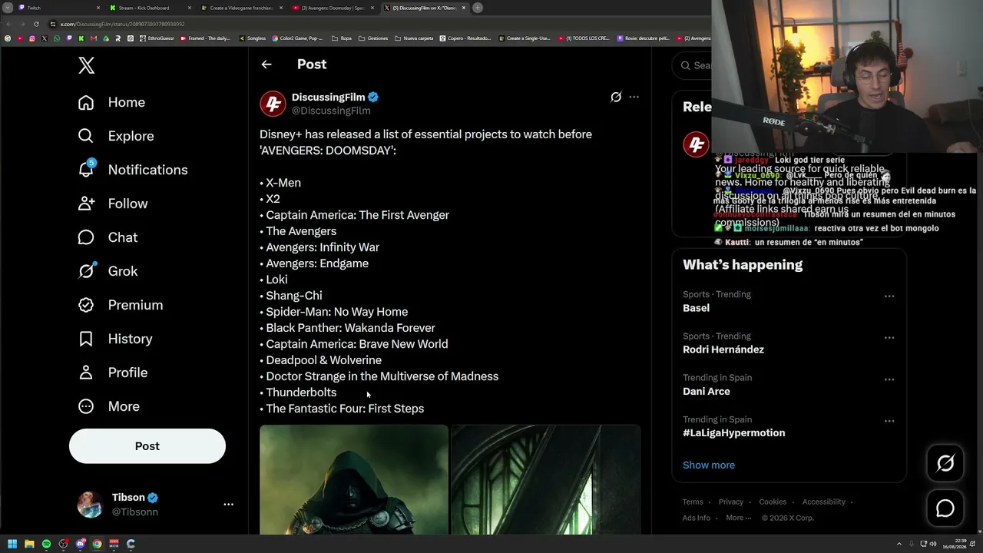Open the Rodri Hernández trending topic
This screenshot has height=553, width=983.
723,349
